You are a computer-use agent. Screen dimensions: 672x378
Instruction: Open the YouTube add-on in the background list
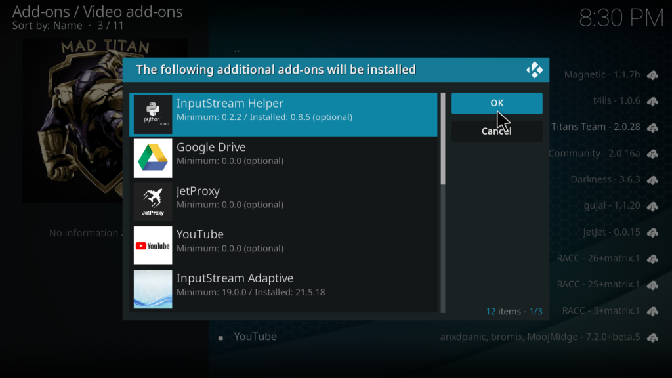[255, 337]
